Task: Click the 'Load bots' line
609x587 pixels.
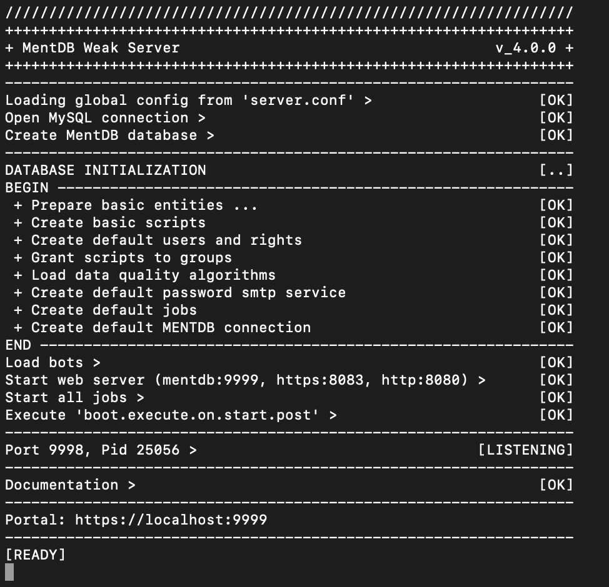Action: pos(44,363)
